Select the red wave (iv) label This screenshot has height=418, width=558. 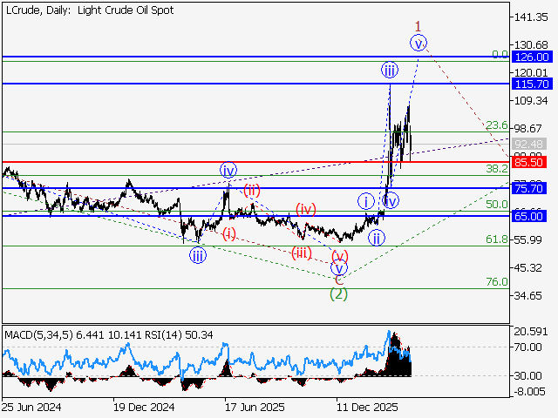(x=304, y=209)
